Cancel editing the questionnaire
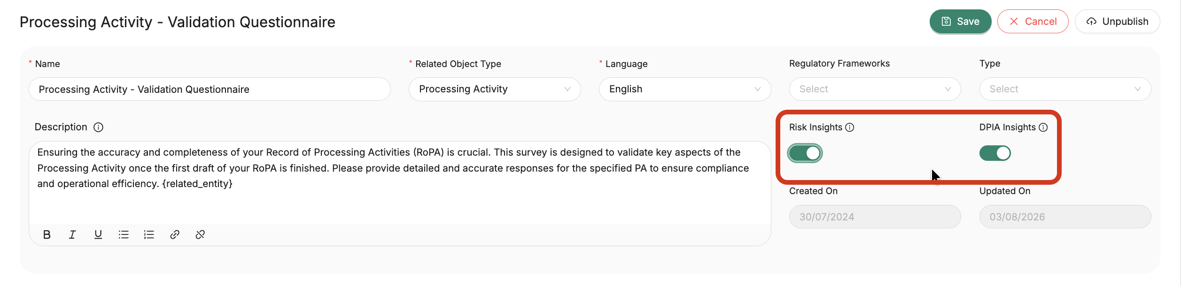Image resolution: width=1181 pixels, height=286 pixels. [1033, 22]
